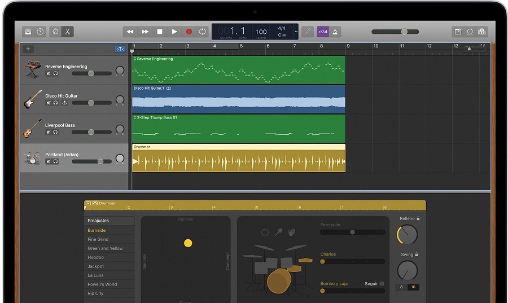Open Quick Help question mark icon

pyautogui.click(x=40, y=32)
